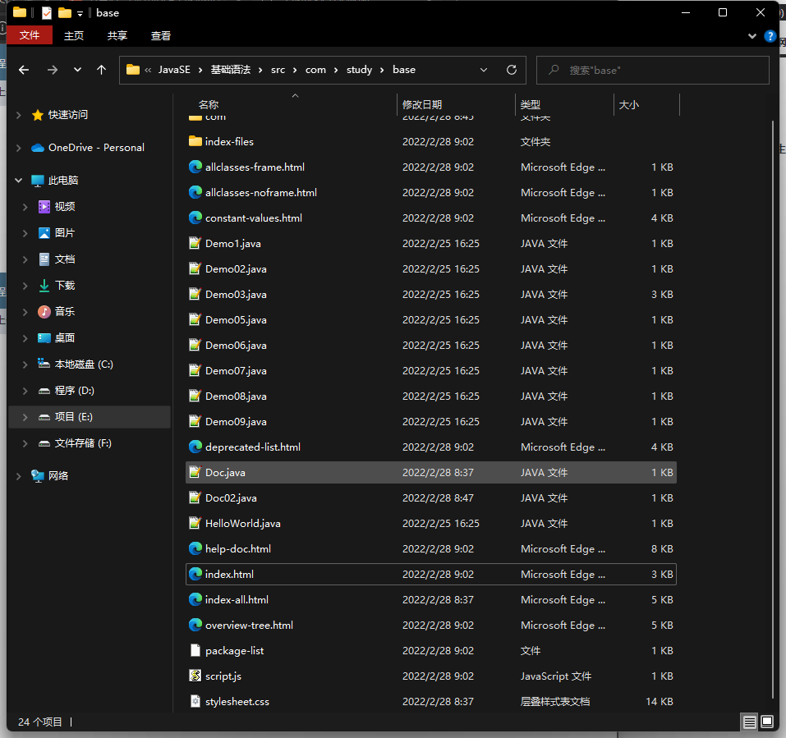Click the Downloads arrow icon in sidebar
Image resolution: width=786 pixels, height=738 pixels.
(x=44, y=286)
